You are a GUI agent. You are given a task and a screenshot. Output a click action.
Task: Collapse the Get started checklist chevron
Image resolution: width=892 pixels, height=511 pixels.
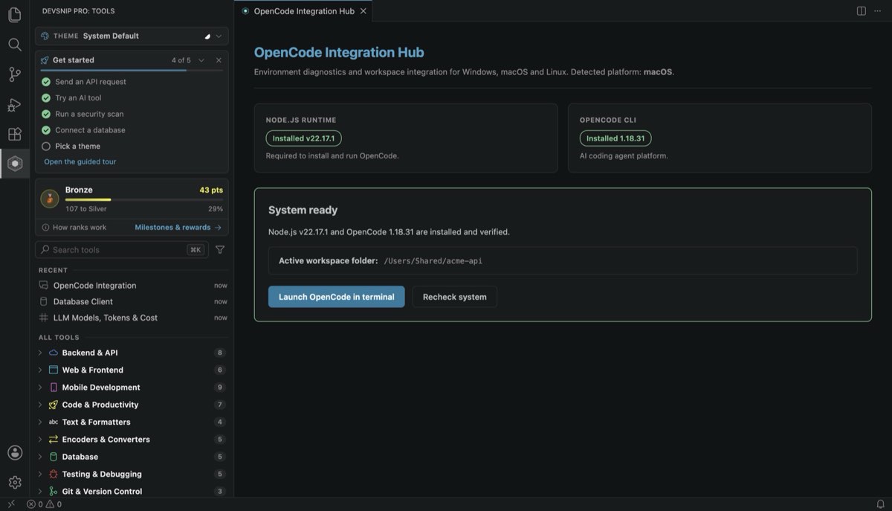(x=201, y=60)
